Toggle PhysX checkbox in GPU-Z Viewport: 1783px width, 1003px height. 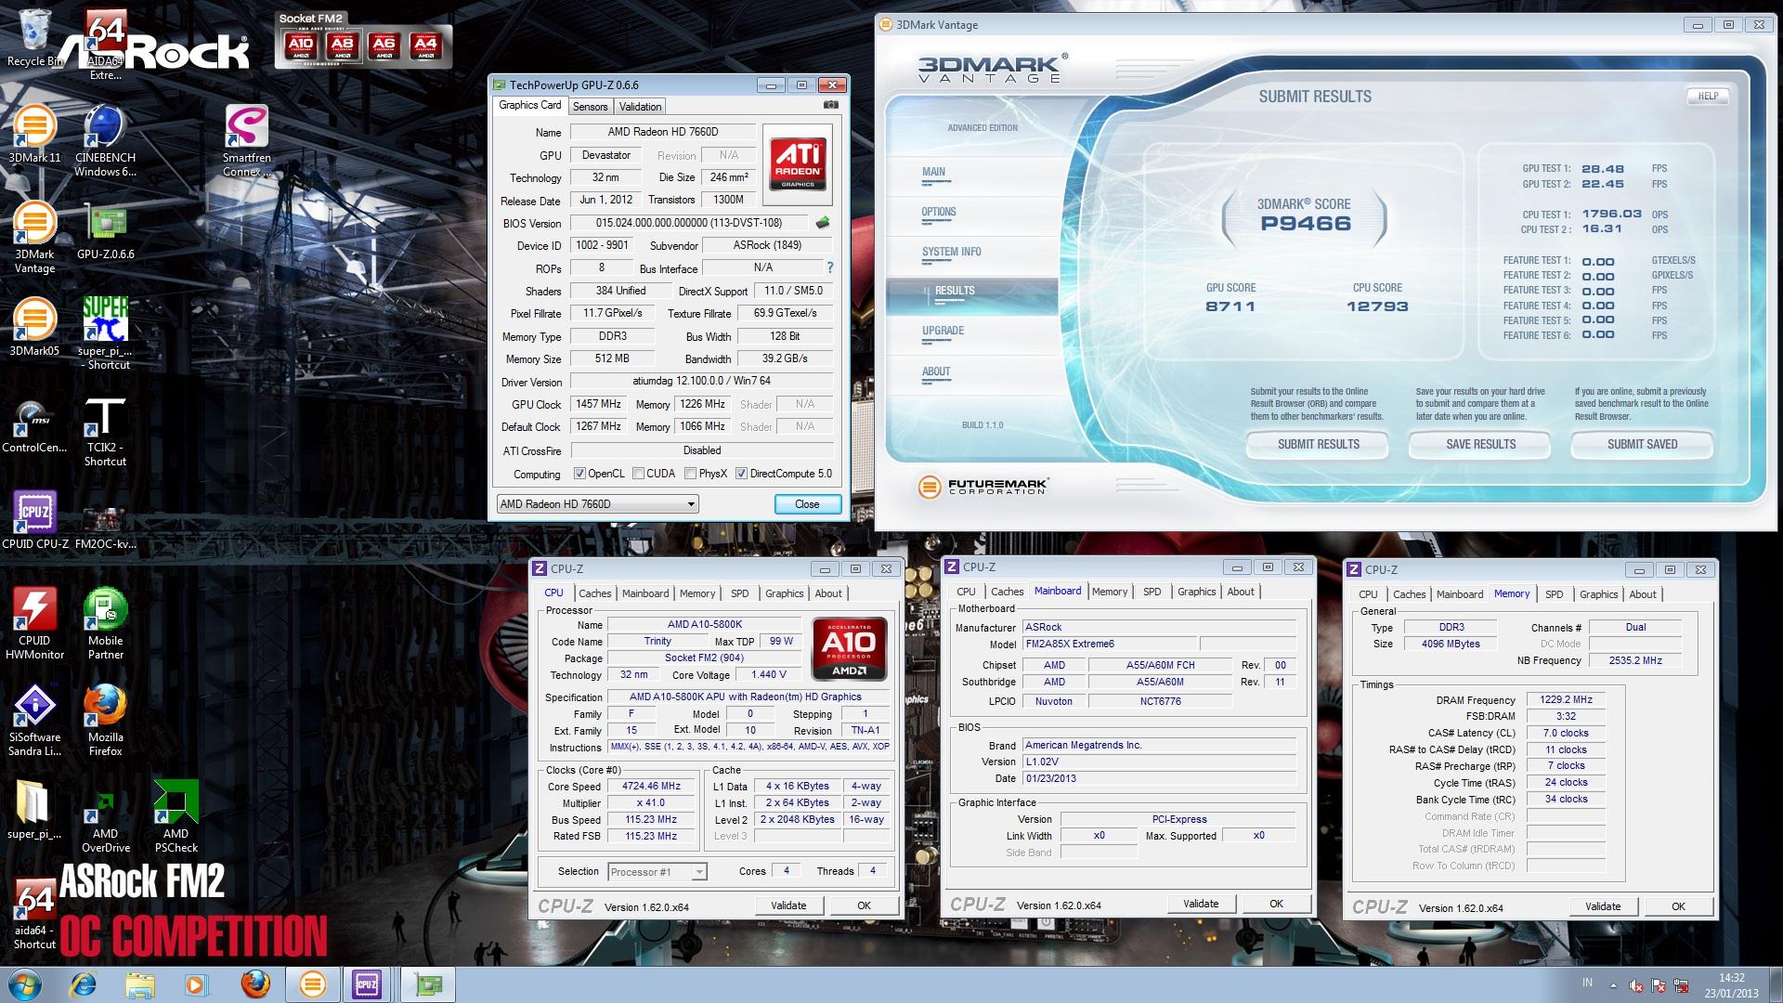tap(691, 474)
